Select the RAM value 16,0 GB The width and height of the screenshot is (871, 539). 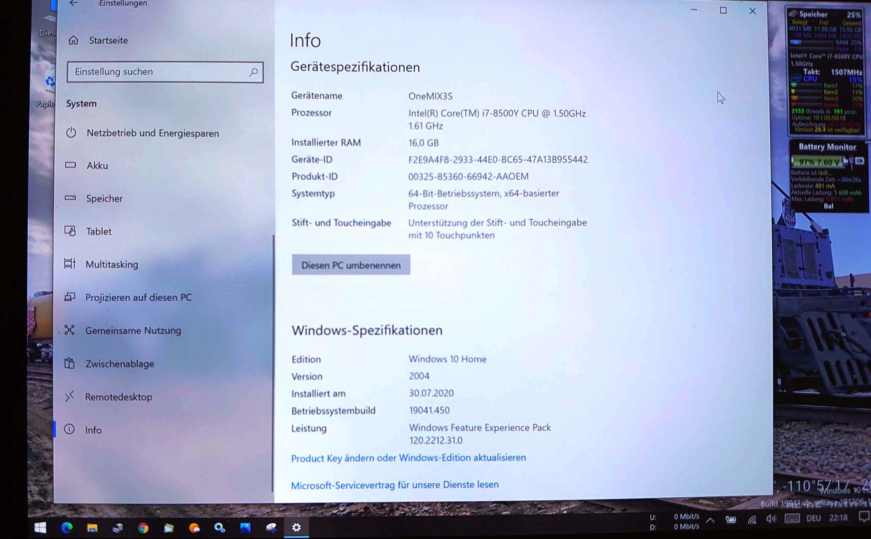pyautogui.click(x=424, y=143)
